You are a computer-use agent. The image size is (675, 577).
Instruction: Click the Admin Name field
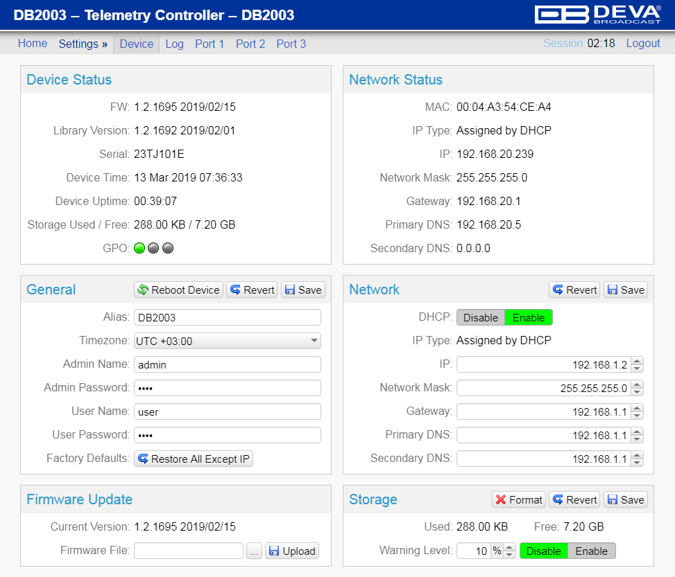point(228,364)
